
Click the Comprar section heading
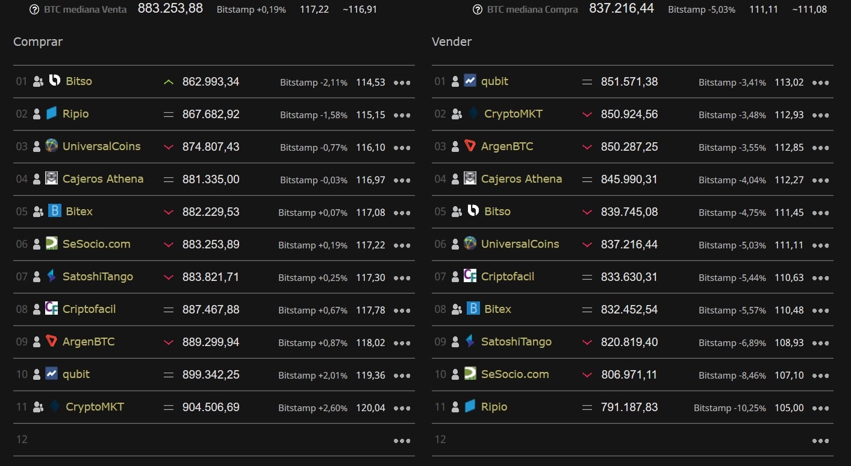click(x=38, y=42)
